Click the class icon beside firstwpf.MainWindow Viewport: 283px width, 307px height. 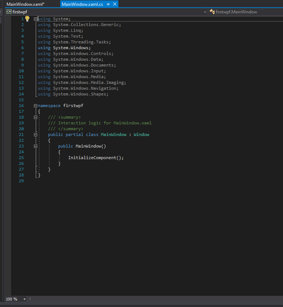point(212,12)
